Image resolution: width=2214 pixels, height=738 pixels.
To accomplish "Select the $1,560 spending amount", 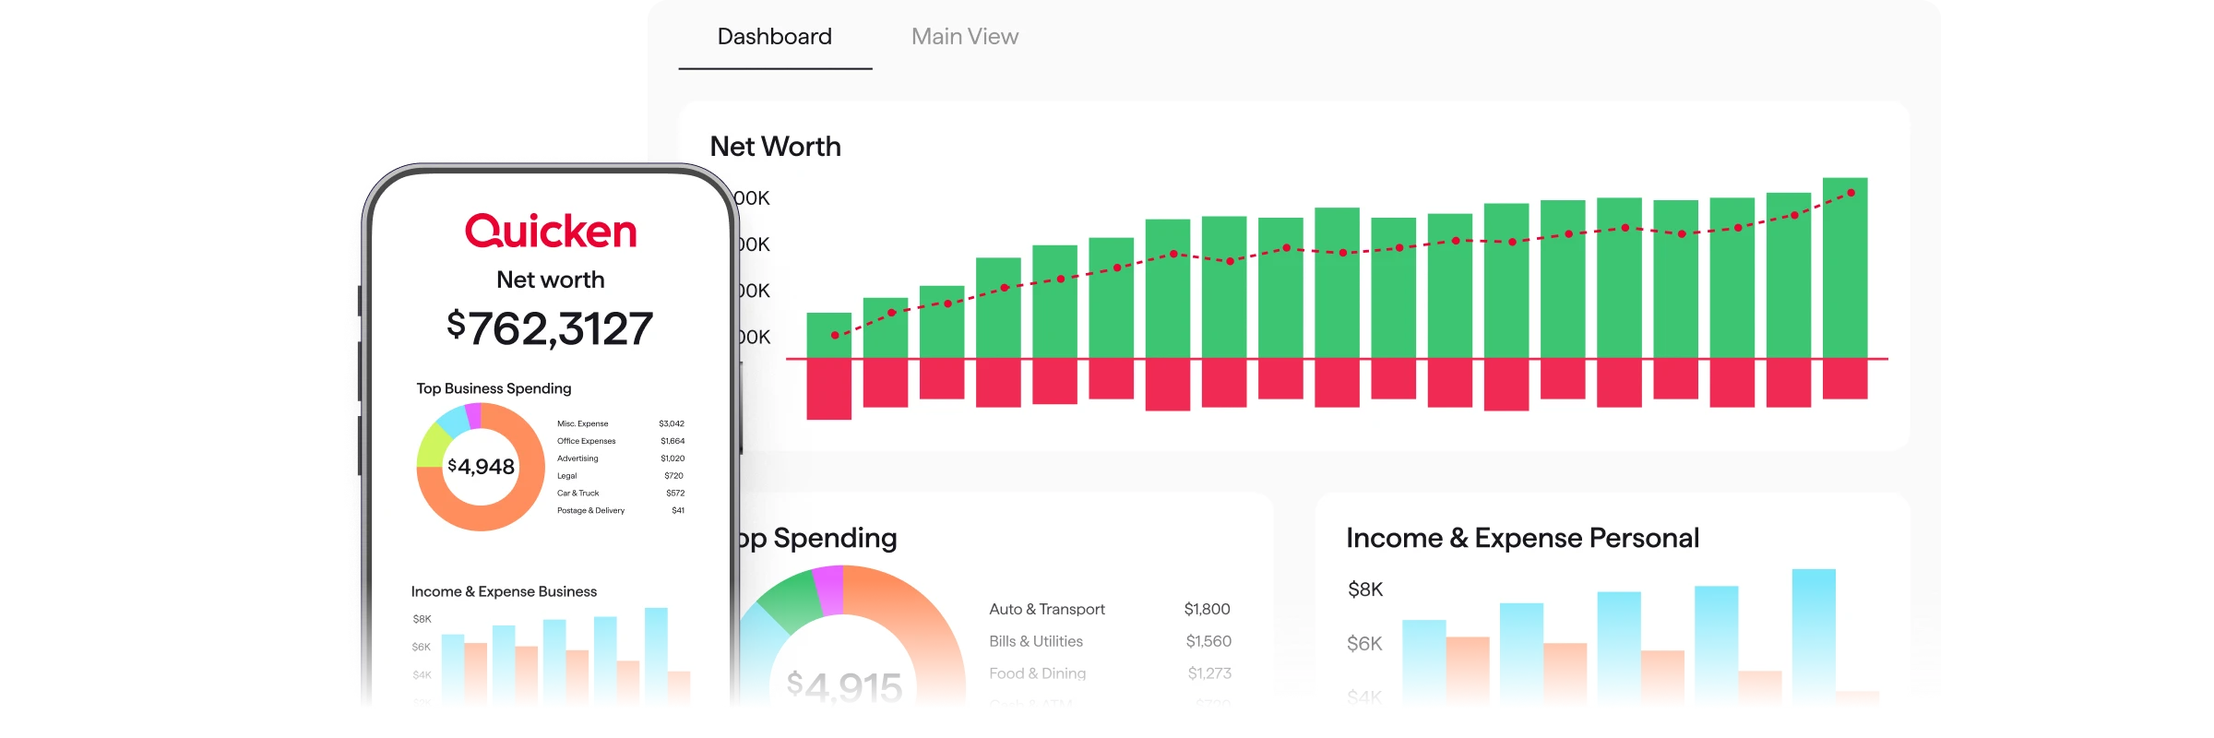I will [1208, 641].
